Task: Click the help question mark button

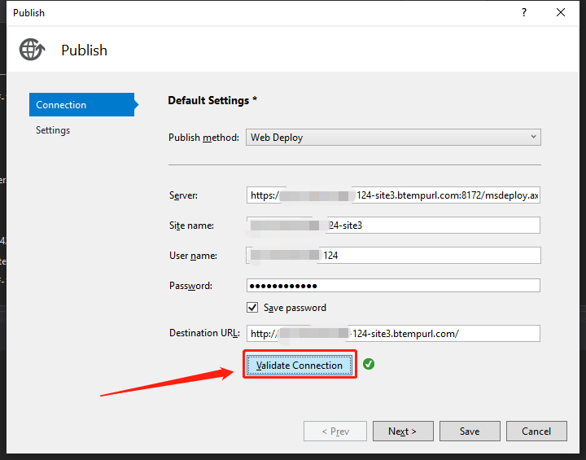Action: pyautogui.click(x=523, y=12)
